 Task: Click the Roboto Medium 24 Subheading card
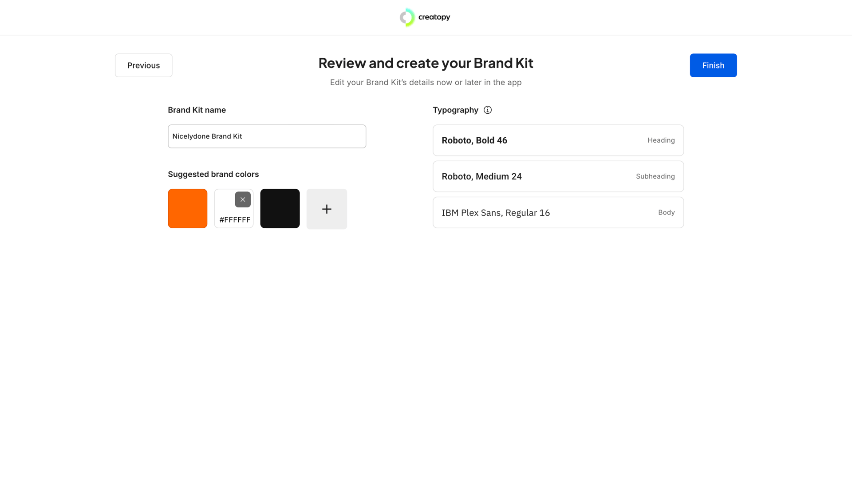558,176
